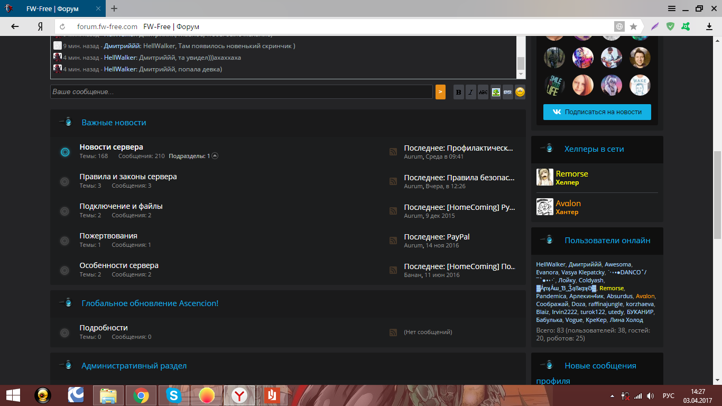This screenshot has height=406, width=722.
Task: Open the smiley emoji picker
Action: [520, 92]
